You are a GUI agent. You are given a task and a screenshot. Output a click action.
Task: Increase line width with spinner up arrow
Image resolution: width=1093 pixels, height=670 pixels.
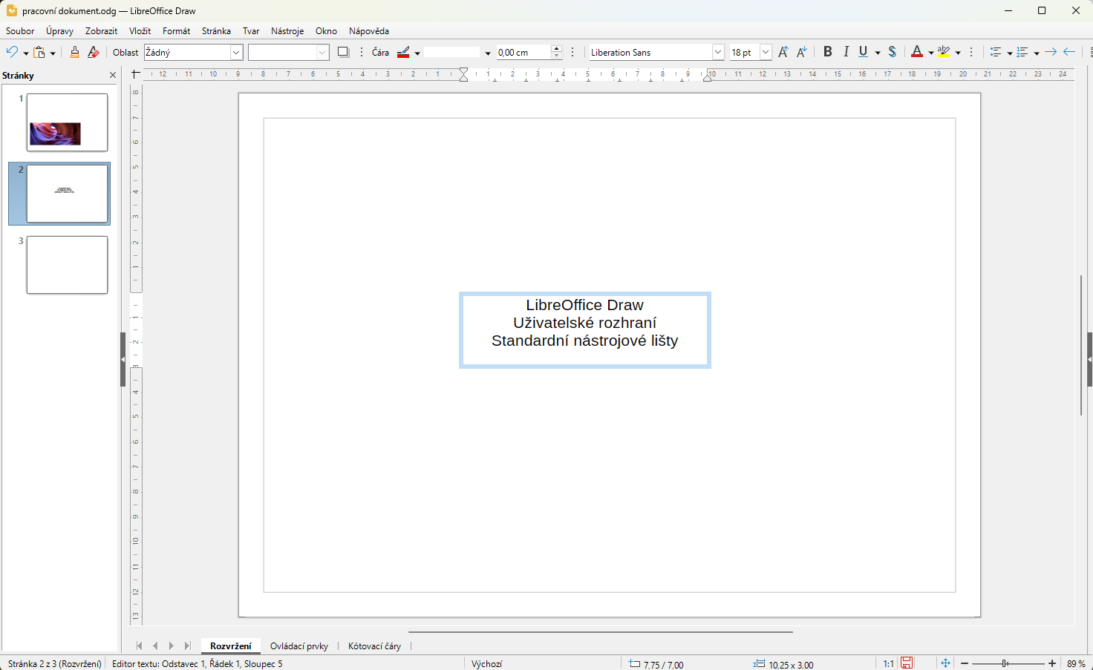(556, 48)
